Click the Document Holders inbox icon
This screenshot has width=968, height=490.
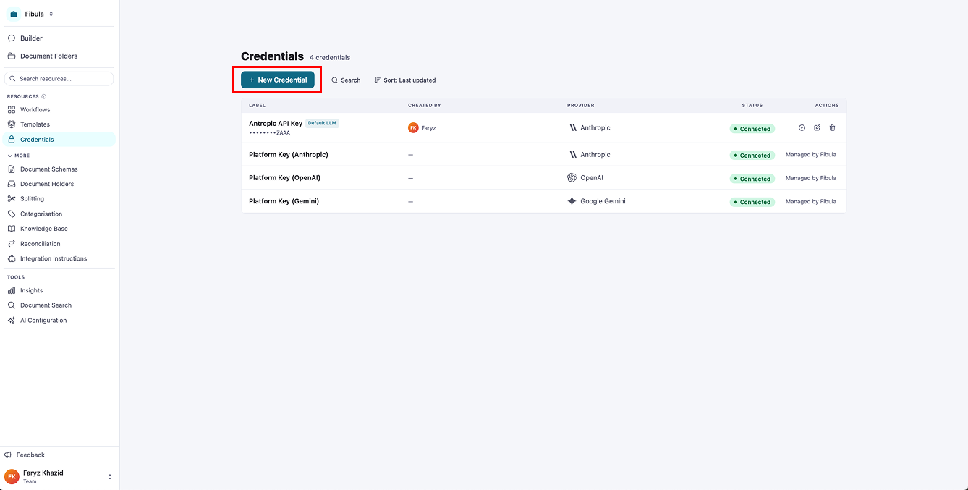(x=12, y=184)
